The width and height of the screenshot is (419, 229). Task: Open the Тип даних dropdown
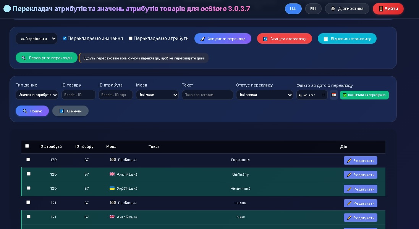click(37, 95)
